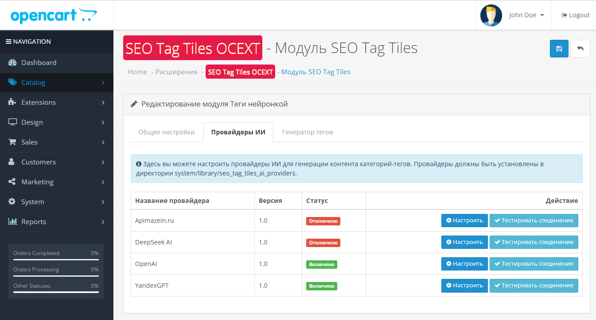Expand the System menu chevron
Viewport: 596px width, 320px height.
pos(103,202)
